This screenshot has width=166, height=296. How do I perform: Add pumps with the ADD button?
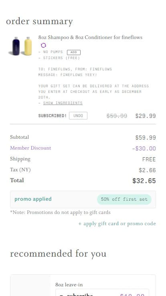(x=74, y=52)
